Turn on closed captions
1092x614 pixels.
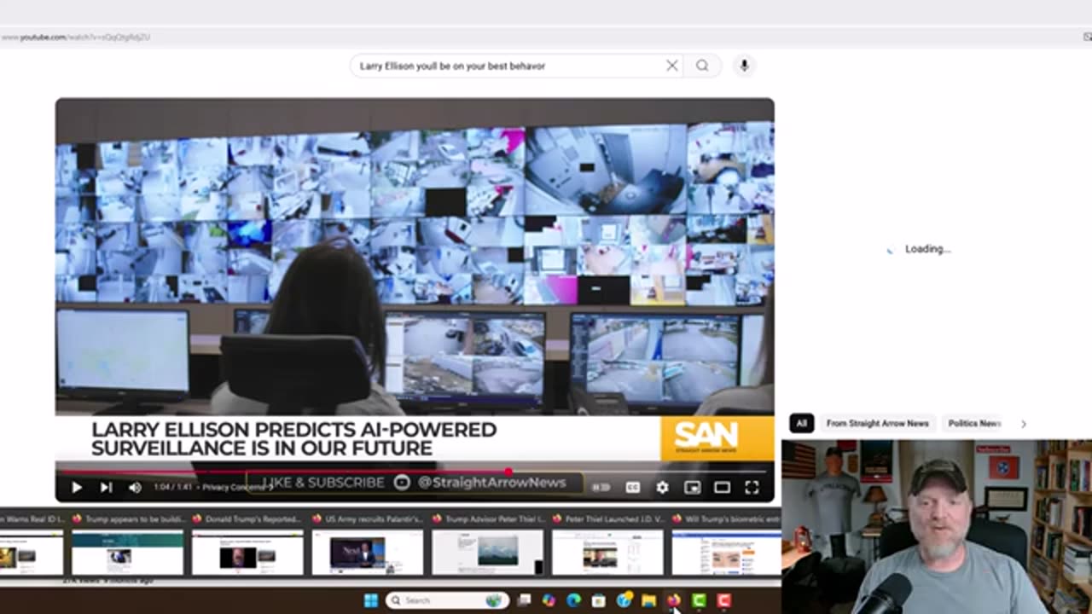point(632,487)
